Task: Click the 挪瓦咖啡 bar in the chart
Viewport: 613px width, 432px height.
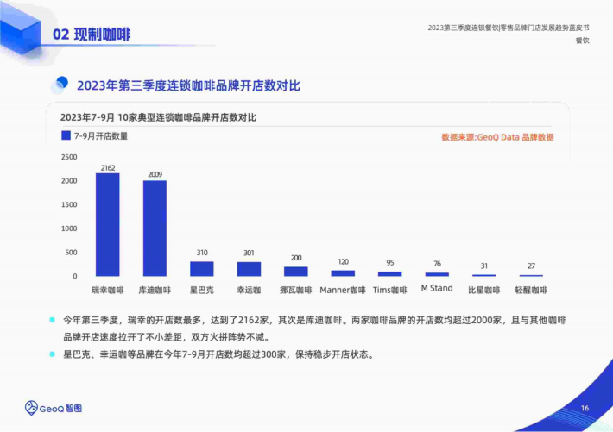Action: point(296,272)
